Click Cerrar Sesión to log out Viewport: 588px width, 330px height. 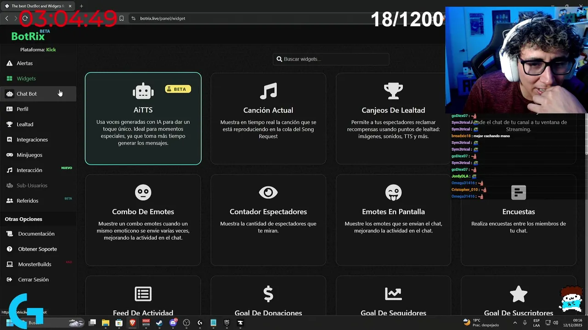click(x=33, y=280)
